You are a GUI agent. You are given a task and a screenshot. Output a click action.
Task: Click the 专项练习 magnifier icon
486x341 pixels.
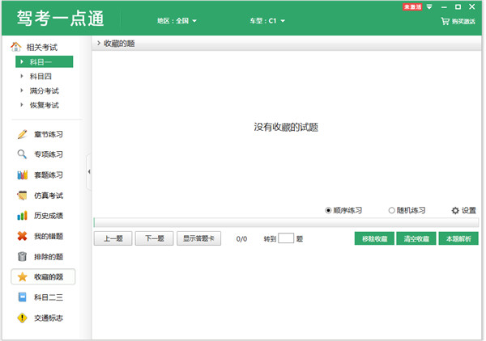[23, 154]
